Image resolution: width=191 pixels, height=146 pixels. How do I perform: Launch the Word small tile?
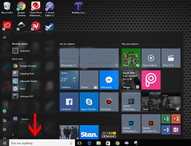[x=166, y=130]
